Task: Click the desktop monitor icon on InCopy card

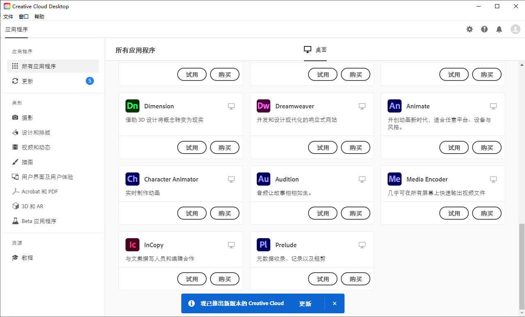Action: click(231, 245)
